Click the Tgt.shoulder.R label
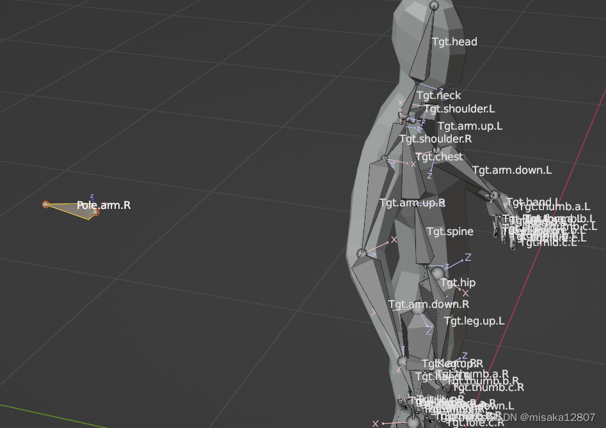This screenshot has height=428, width=606. pyautogui.click(x=436, y=139)
